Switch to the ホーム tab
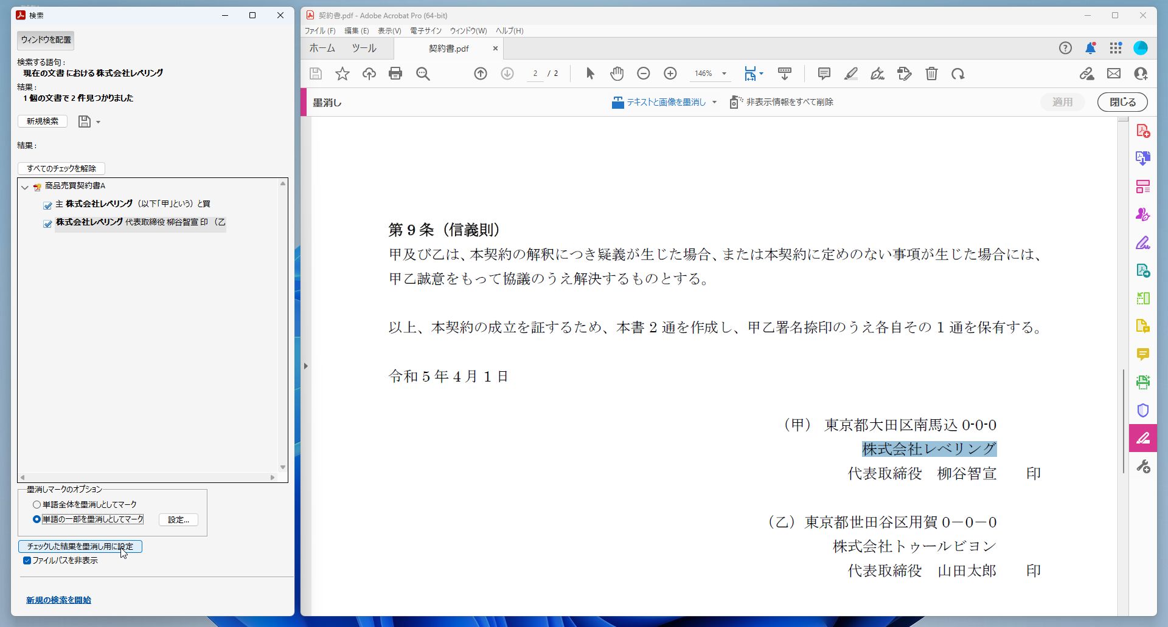This screenshot has height=627, width=1168. click(x=322, y=48)
